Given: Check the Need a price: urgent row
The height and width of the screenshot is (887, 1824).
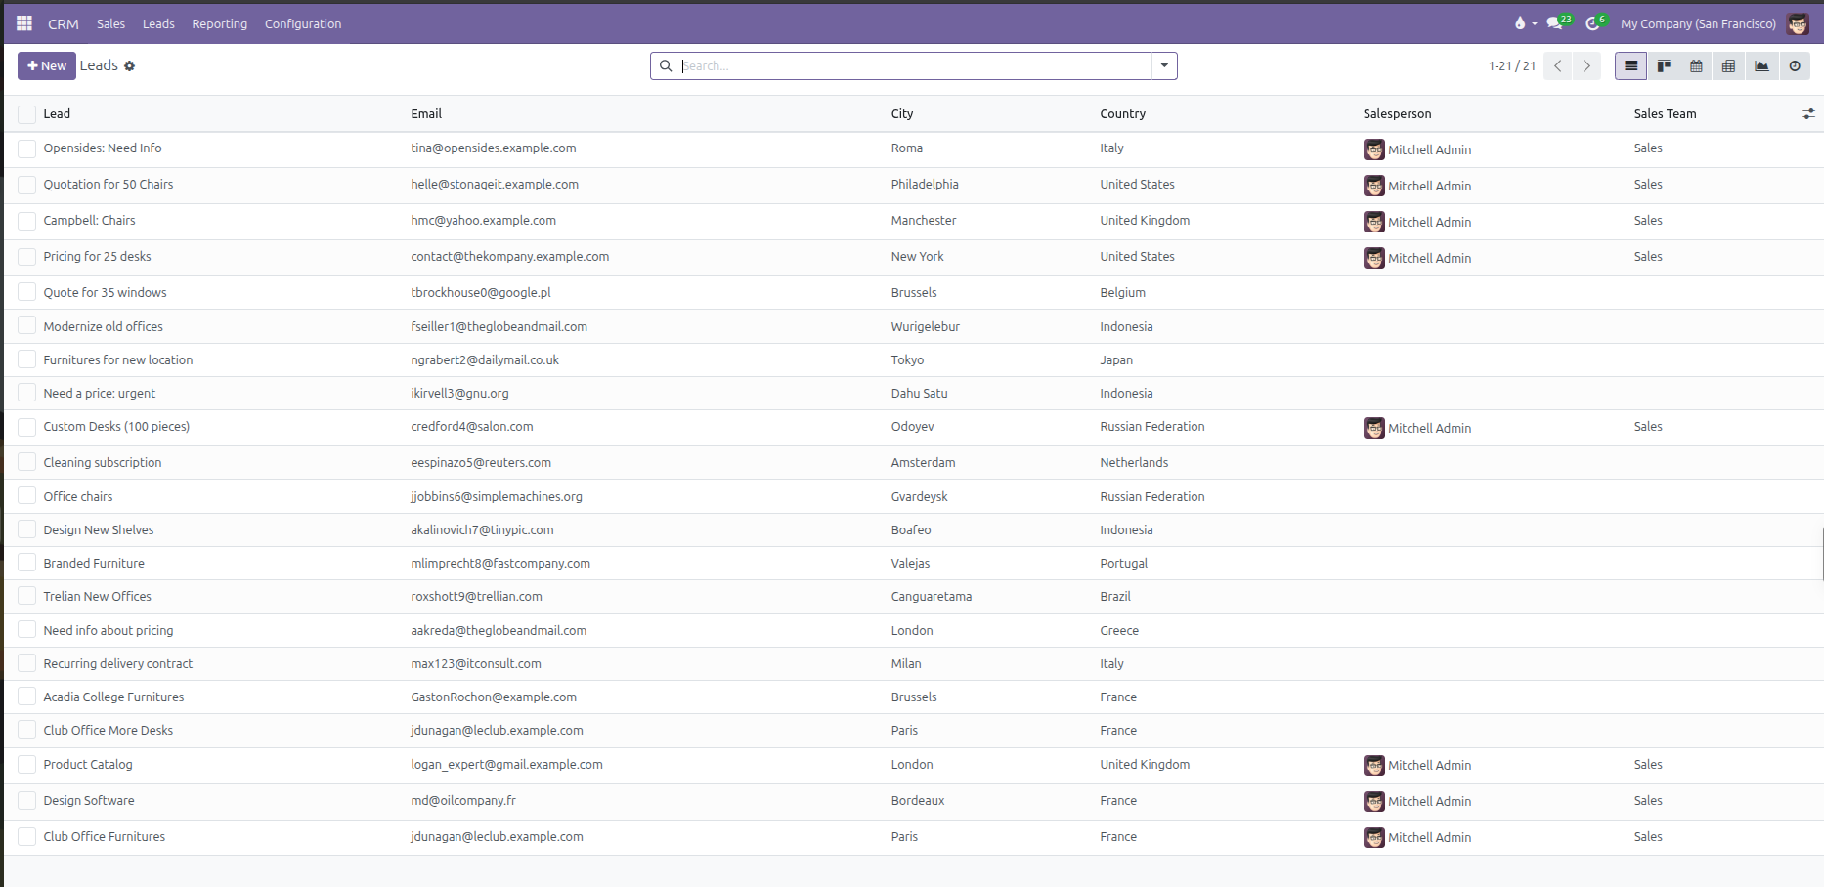Looking at the screenshot, I should pyautogui.click(x=27, y=393).
